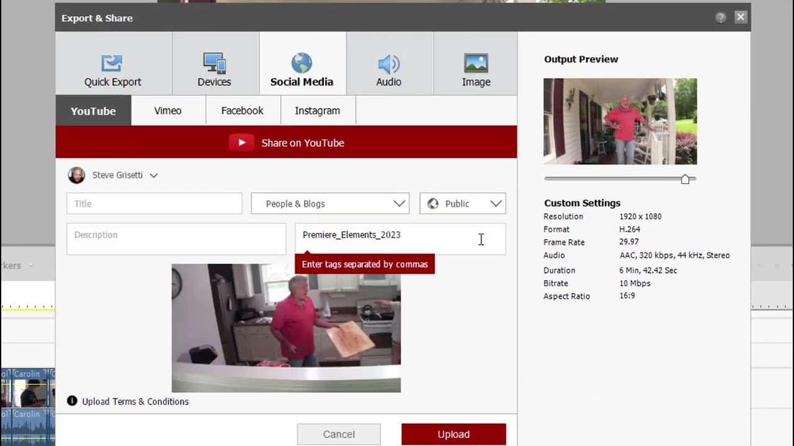Screen dimensions: 794x446
Task: Click the red Upload button
Action: (453, 434)
